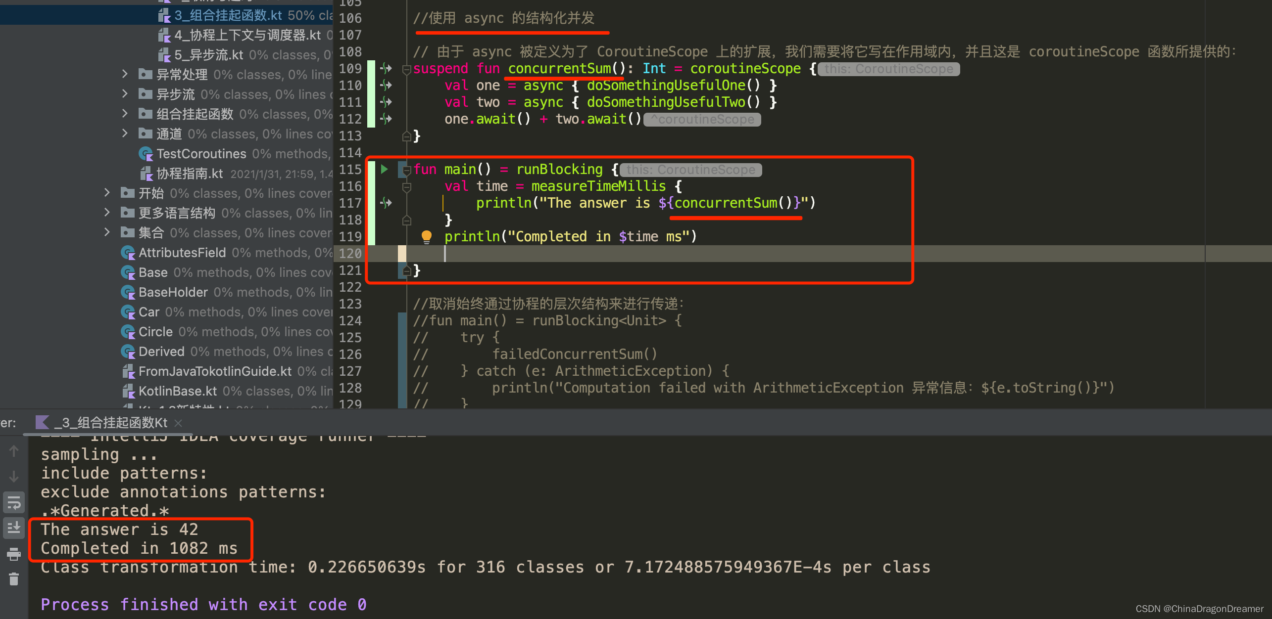Click the console scroll down arrow icon
1272x619 pixels.
coord(14,477)
